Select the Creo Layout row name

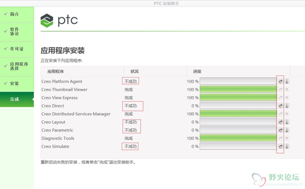(x=53, y=122)
